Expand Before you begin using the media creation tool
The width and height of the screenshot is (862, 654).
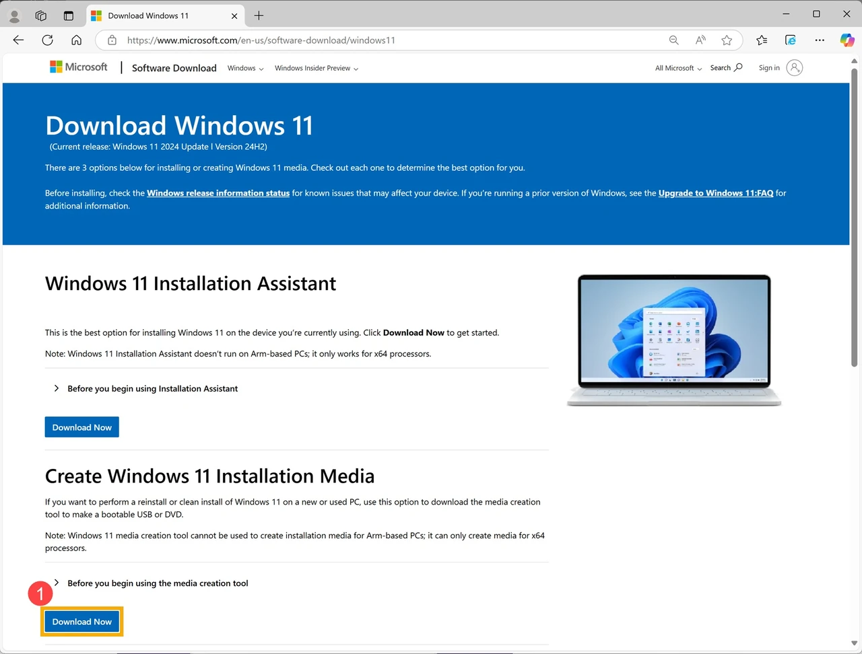pyautogui.click(x=151, y=583)
